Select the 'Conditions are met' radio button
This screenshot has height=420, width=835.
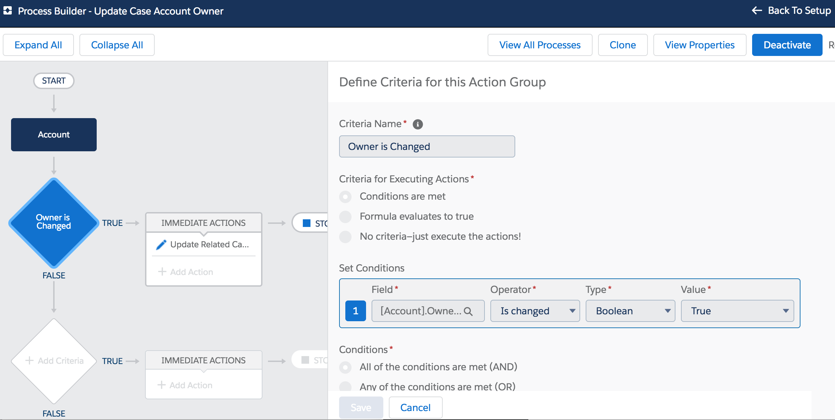(345, 197)
